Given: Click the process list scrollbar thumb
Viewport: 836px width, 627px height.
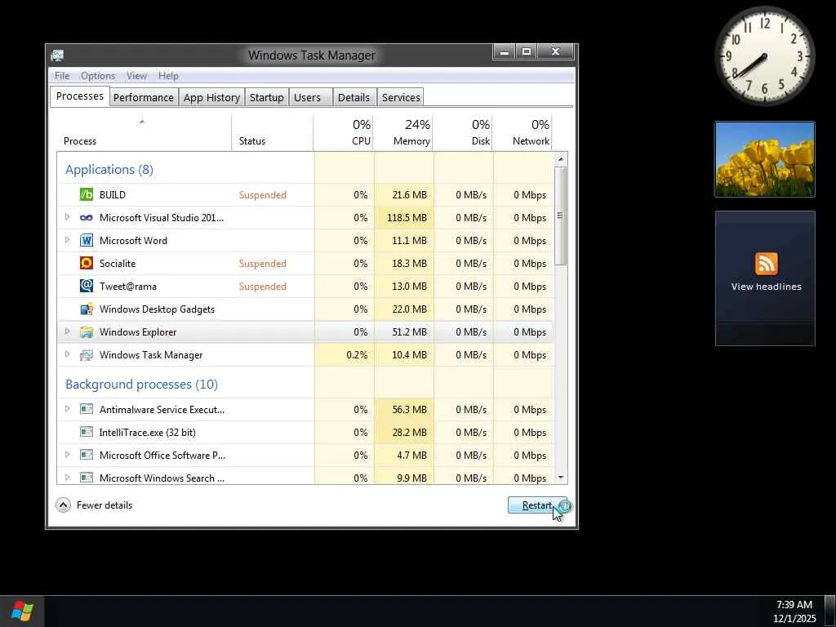Looking at the screenshot, I should click(x=560, y=216).
